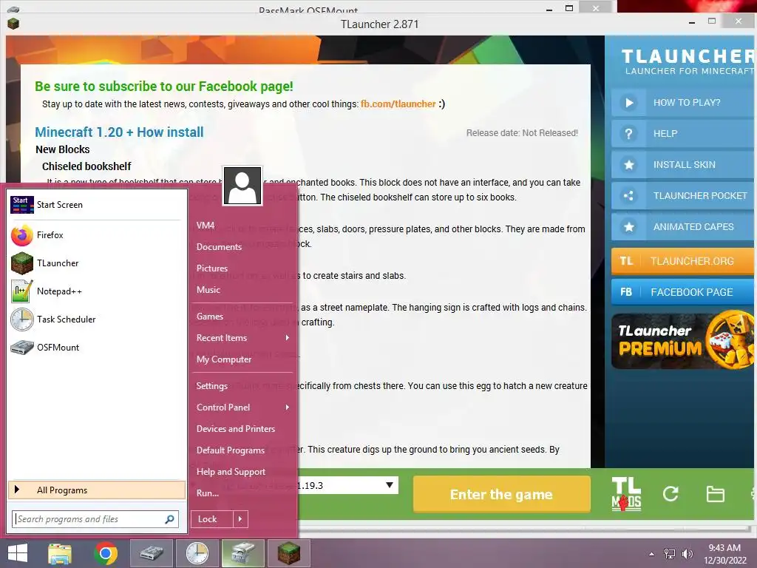Open OSFMount from the start menu
757x568 pixels.
pyautogui.click(x=97, y=348)
